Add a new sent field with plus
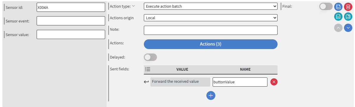Viewport: 355px width, 107px height. [211, 95]
